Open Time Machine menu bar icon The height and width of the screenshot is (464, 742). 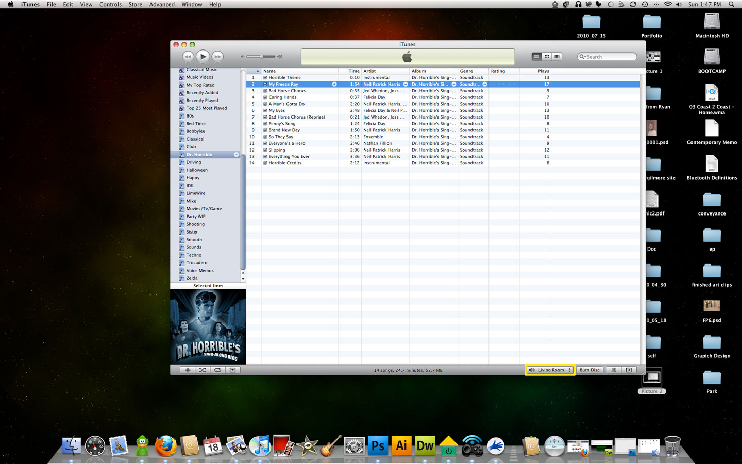[645, 4]
